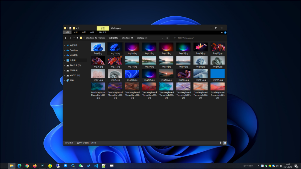Open the 文件 menu

click(x=67, y=33)
